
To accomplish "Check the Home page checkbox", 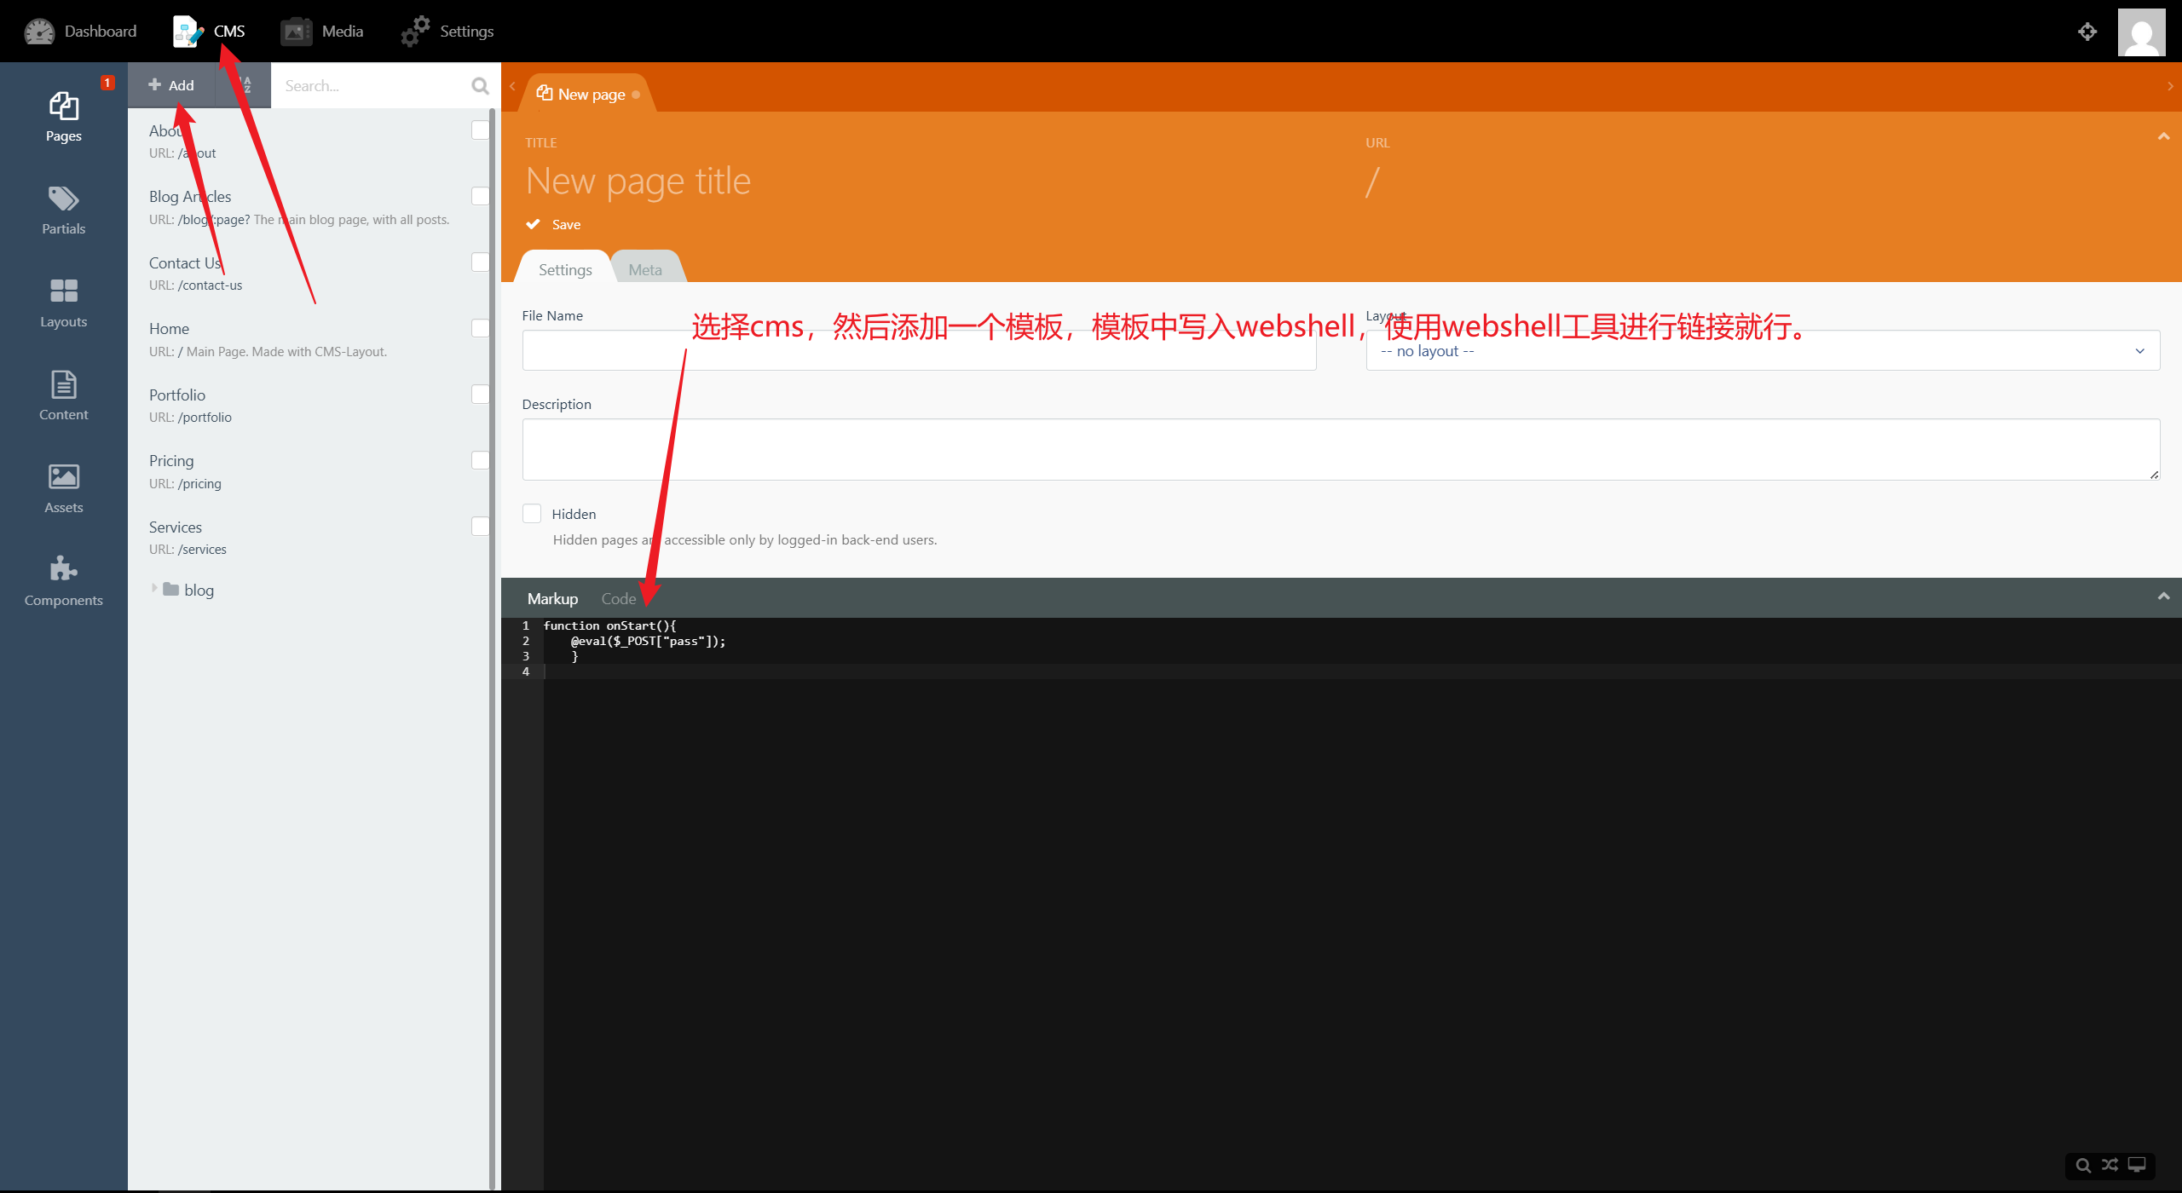I will [x=480, y=328].
